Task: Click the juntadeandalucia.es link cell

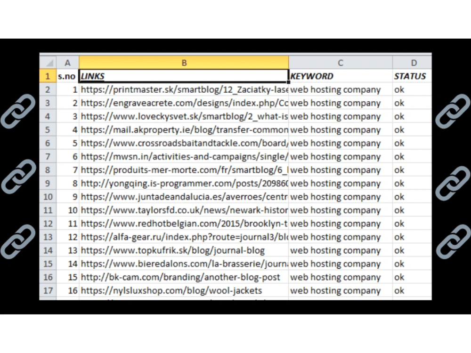Action: click(184, 197)
